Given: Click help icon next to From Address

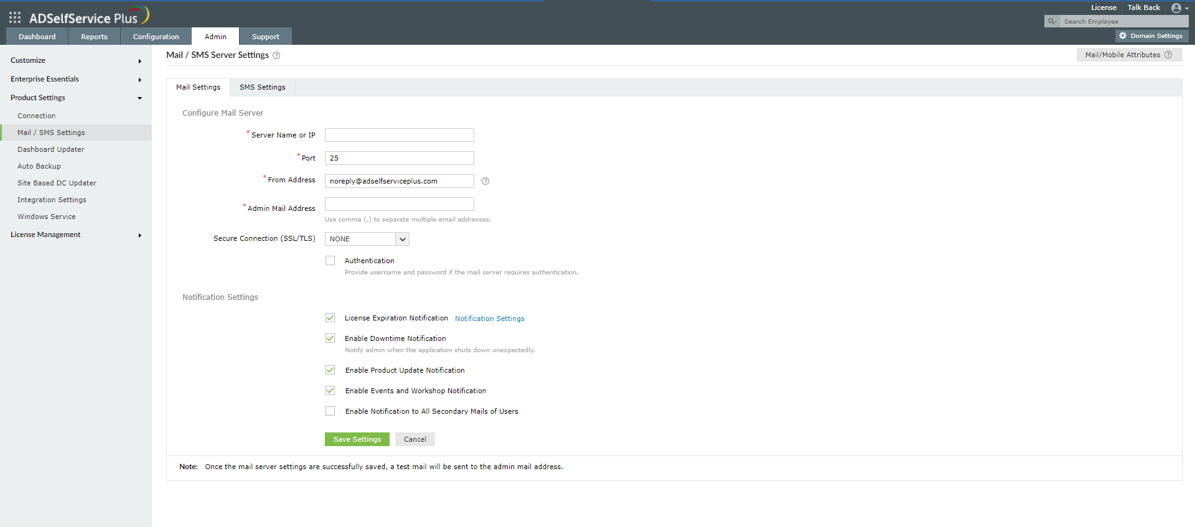Looking at the screenshot, I should (x=485, y=181).
